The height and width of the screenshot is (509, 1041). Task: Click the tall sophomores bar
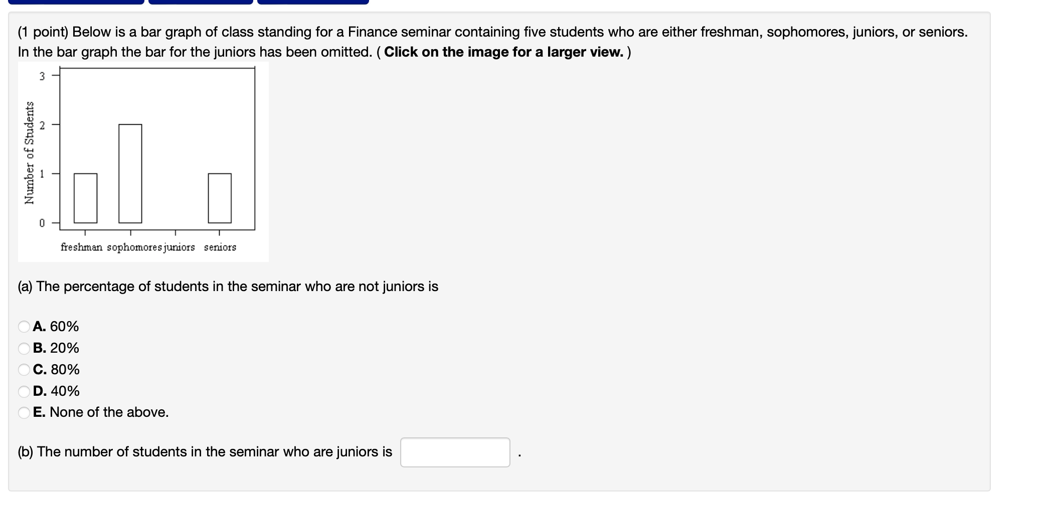(130, 173)
